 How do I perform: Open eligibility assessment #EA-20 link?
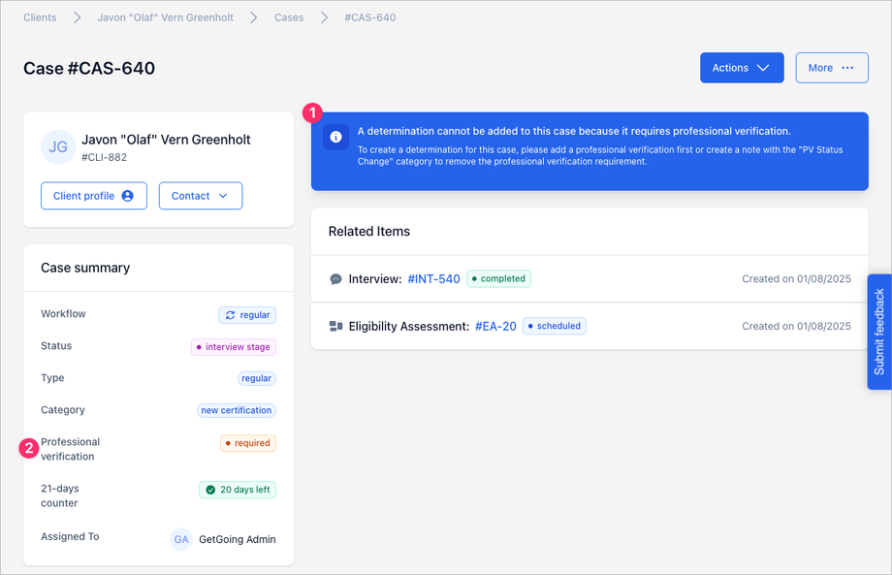tap(495, 327)
